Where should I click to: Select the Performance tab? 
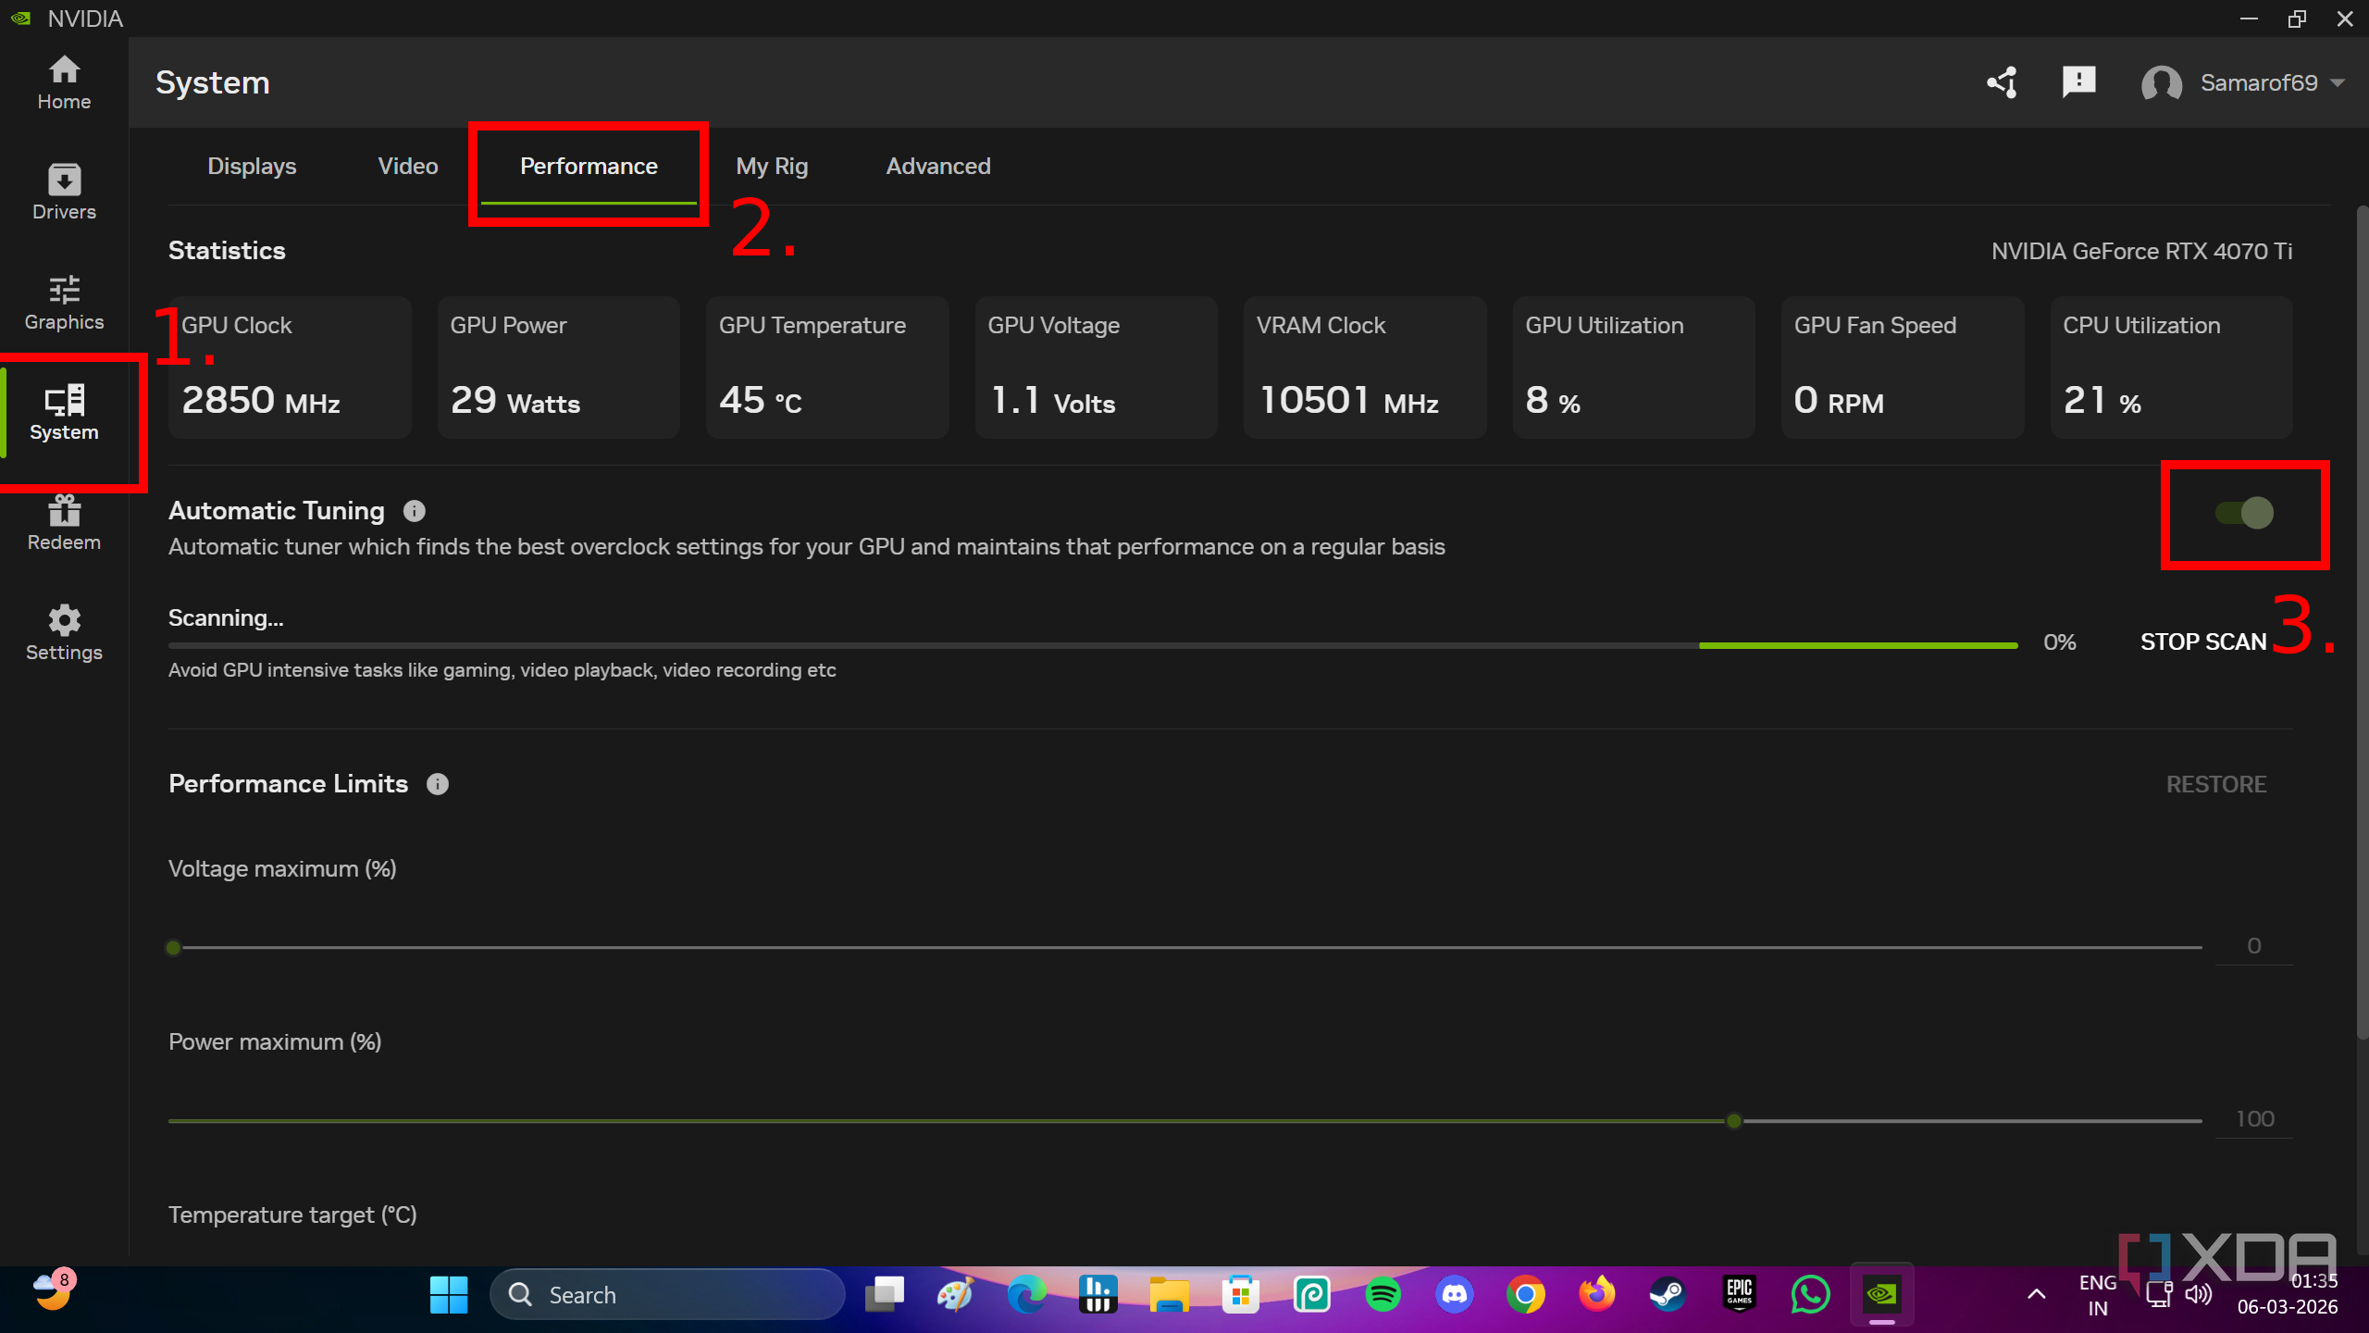point(589,167)
